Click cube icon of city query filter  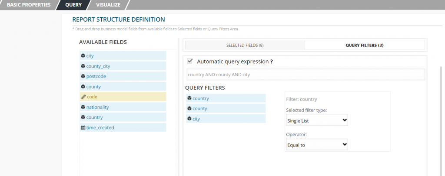click(189, 118)
